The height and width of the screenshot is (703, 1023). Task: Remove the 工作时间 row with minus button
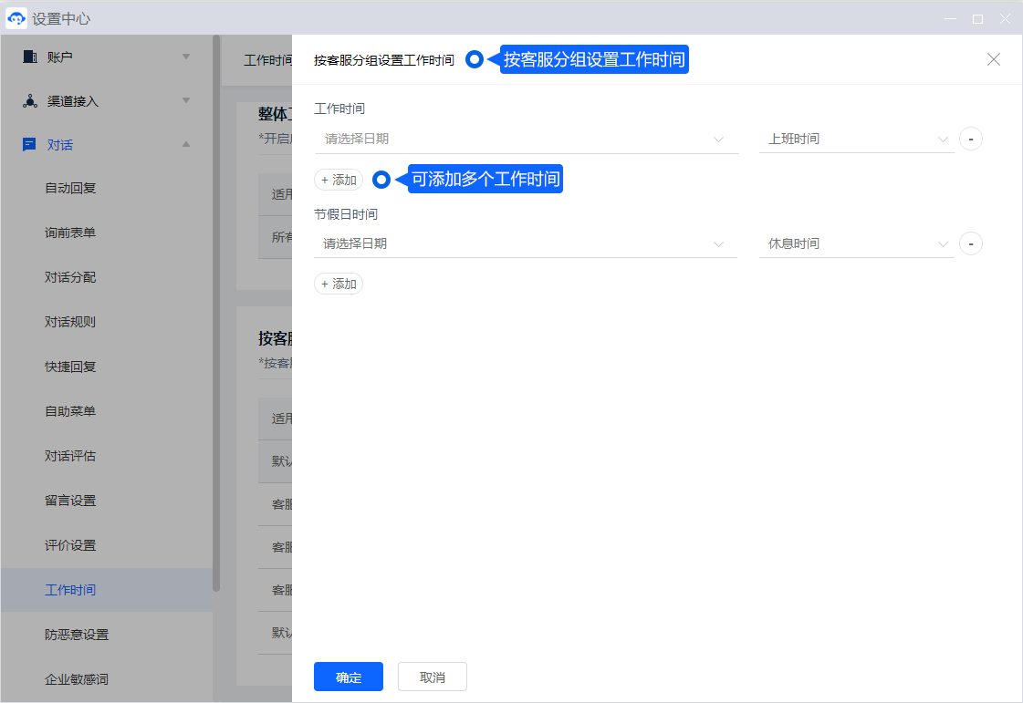[x=971, y=140]
